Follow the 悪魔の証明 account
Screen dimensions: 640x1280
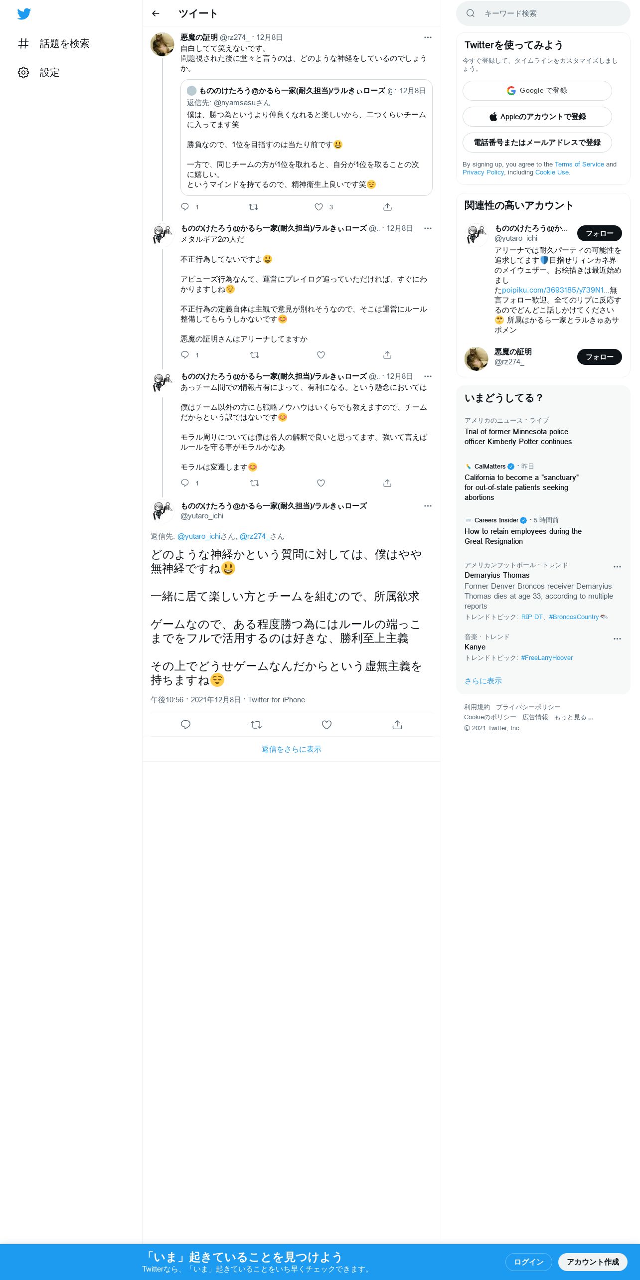[x=599, y=357]
